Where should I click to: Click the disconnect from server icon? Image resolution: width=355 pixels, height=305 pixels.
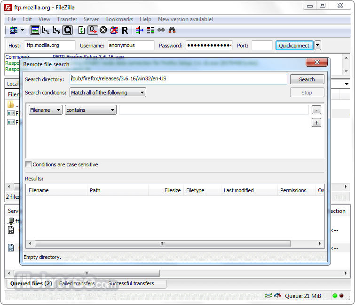pyautogui.click(x=114, y=30)
